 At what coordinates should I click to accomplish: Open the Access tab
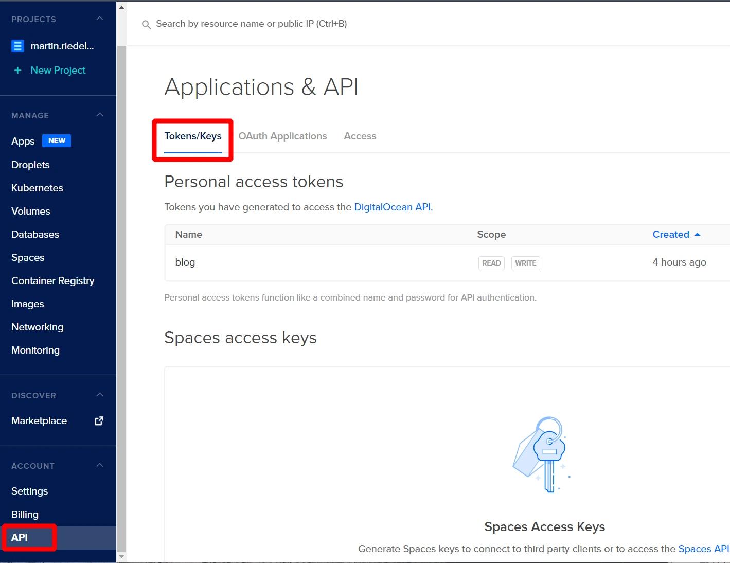(360, 136)
